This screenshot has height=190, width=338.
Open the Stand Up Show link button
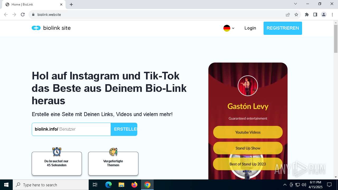[248, 148]
